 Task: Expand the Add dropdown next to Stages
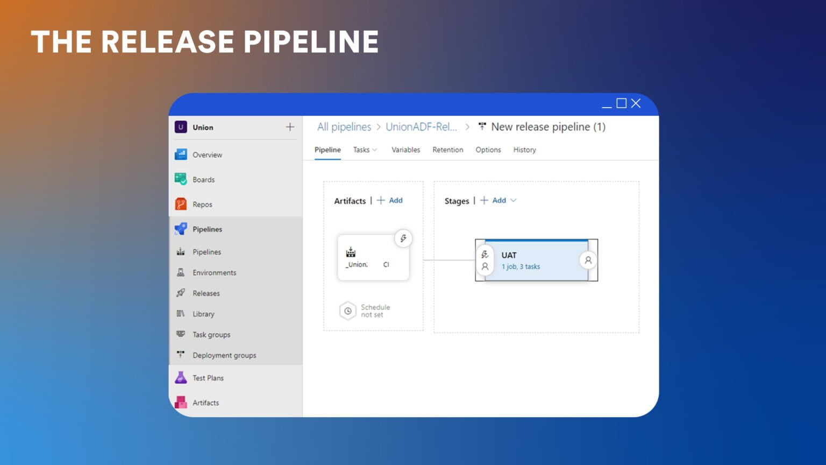coord(514,200)
